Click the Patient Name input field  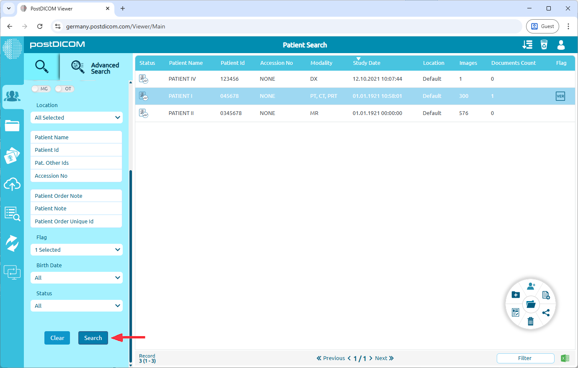click(x=76, y=137)
